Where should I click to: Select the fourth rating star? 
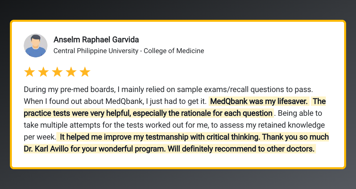pyautogui.click(x=71, y=72)
